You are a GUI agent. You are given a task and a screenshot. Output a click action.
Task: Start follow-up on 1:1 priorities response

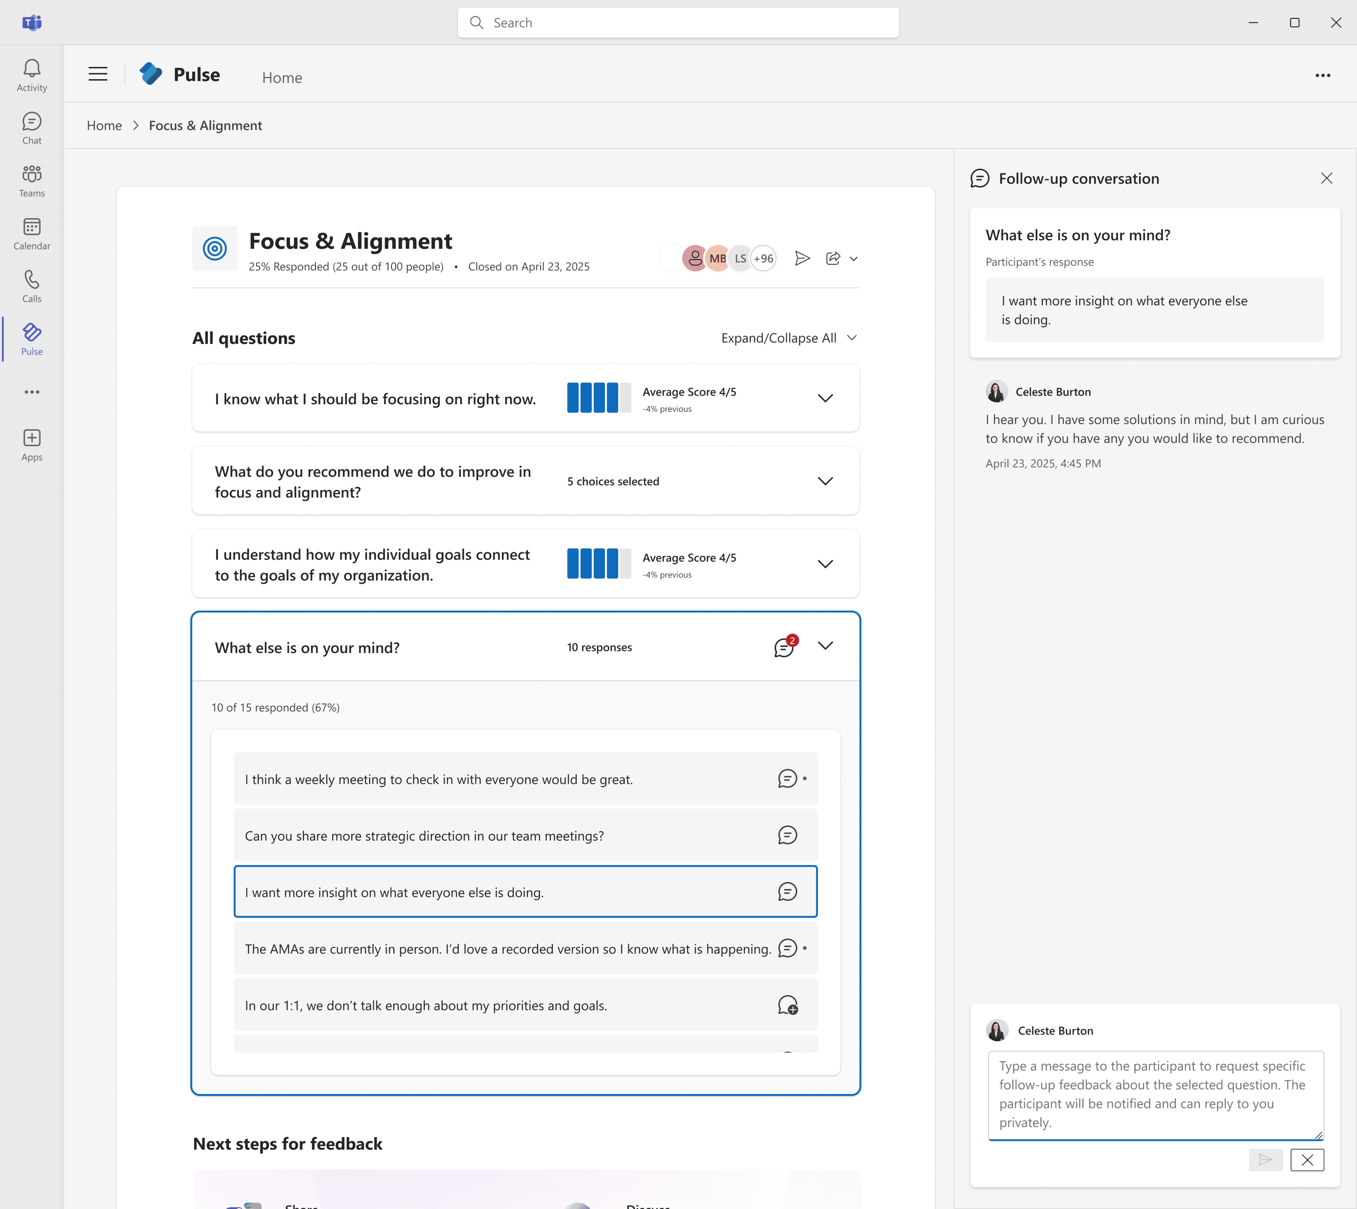tap(787, 1005)
